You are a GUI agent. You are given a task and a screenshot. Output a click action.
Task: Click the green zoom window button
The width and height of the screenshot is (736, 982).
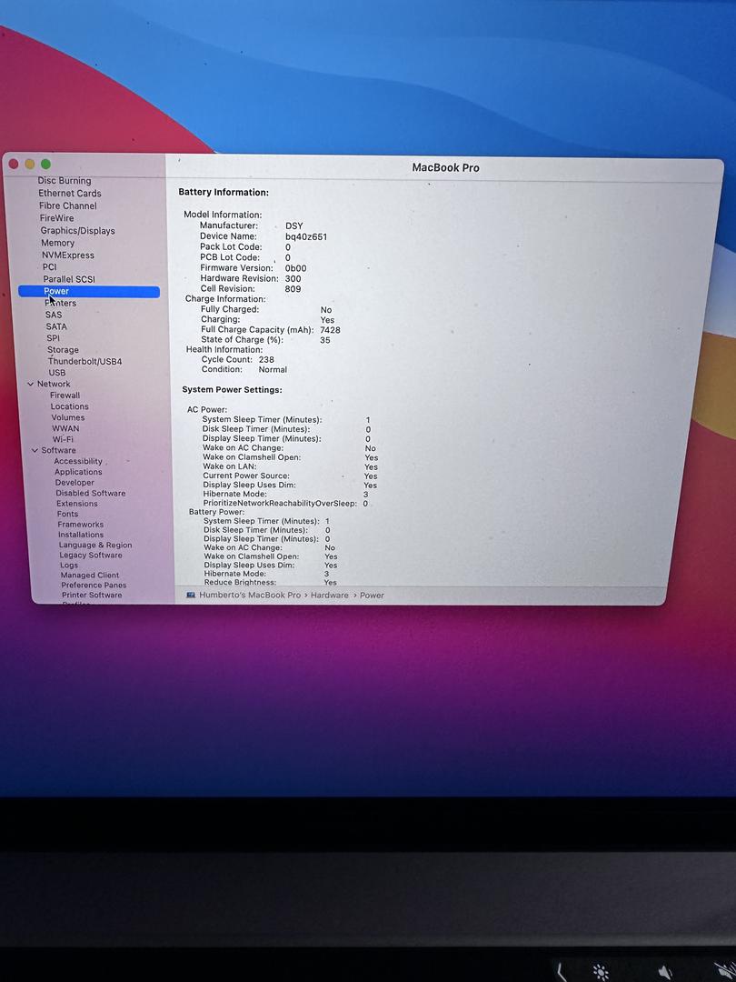coord(45,164)
